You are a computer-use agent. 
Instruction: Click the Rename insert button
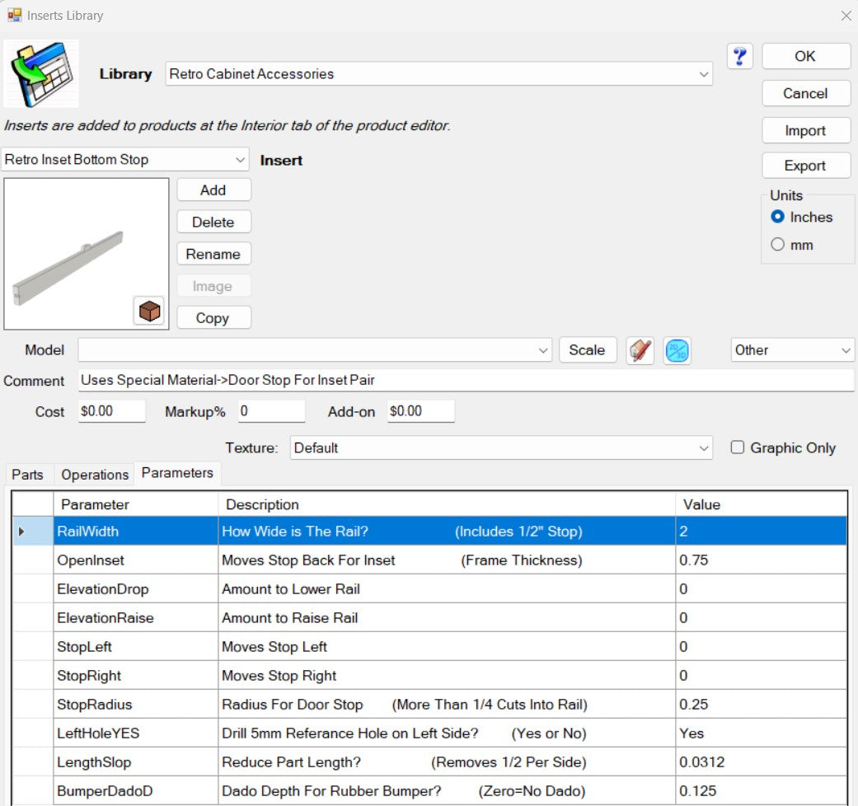pyautogui.click(x=213, y=254)
